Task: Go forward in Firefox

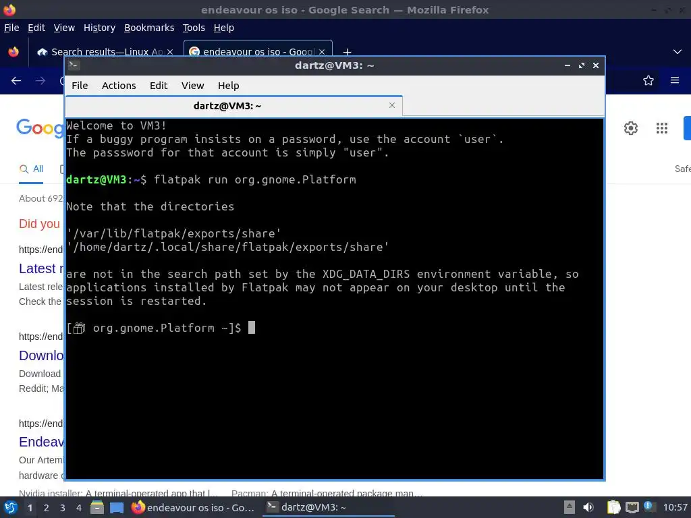Action: pos(40,81)
